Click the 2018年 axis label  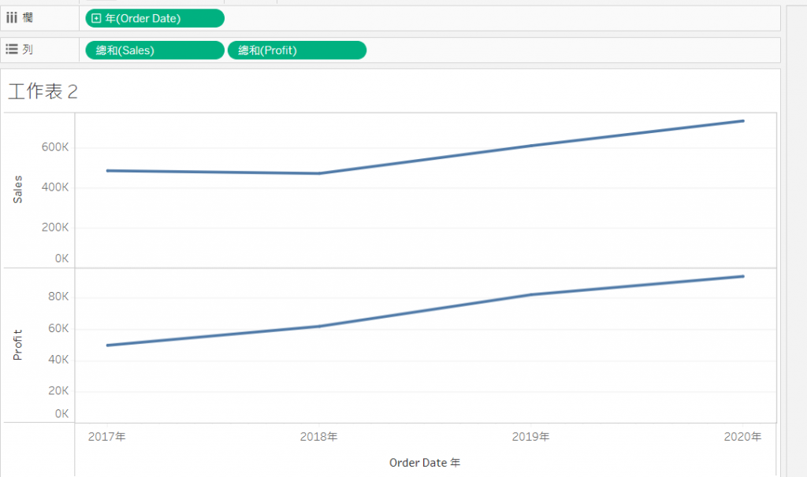point(319,436)
